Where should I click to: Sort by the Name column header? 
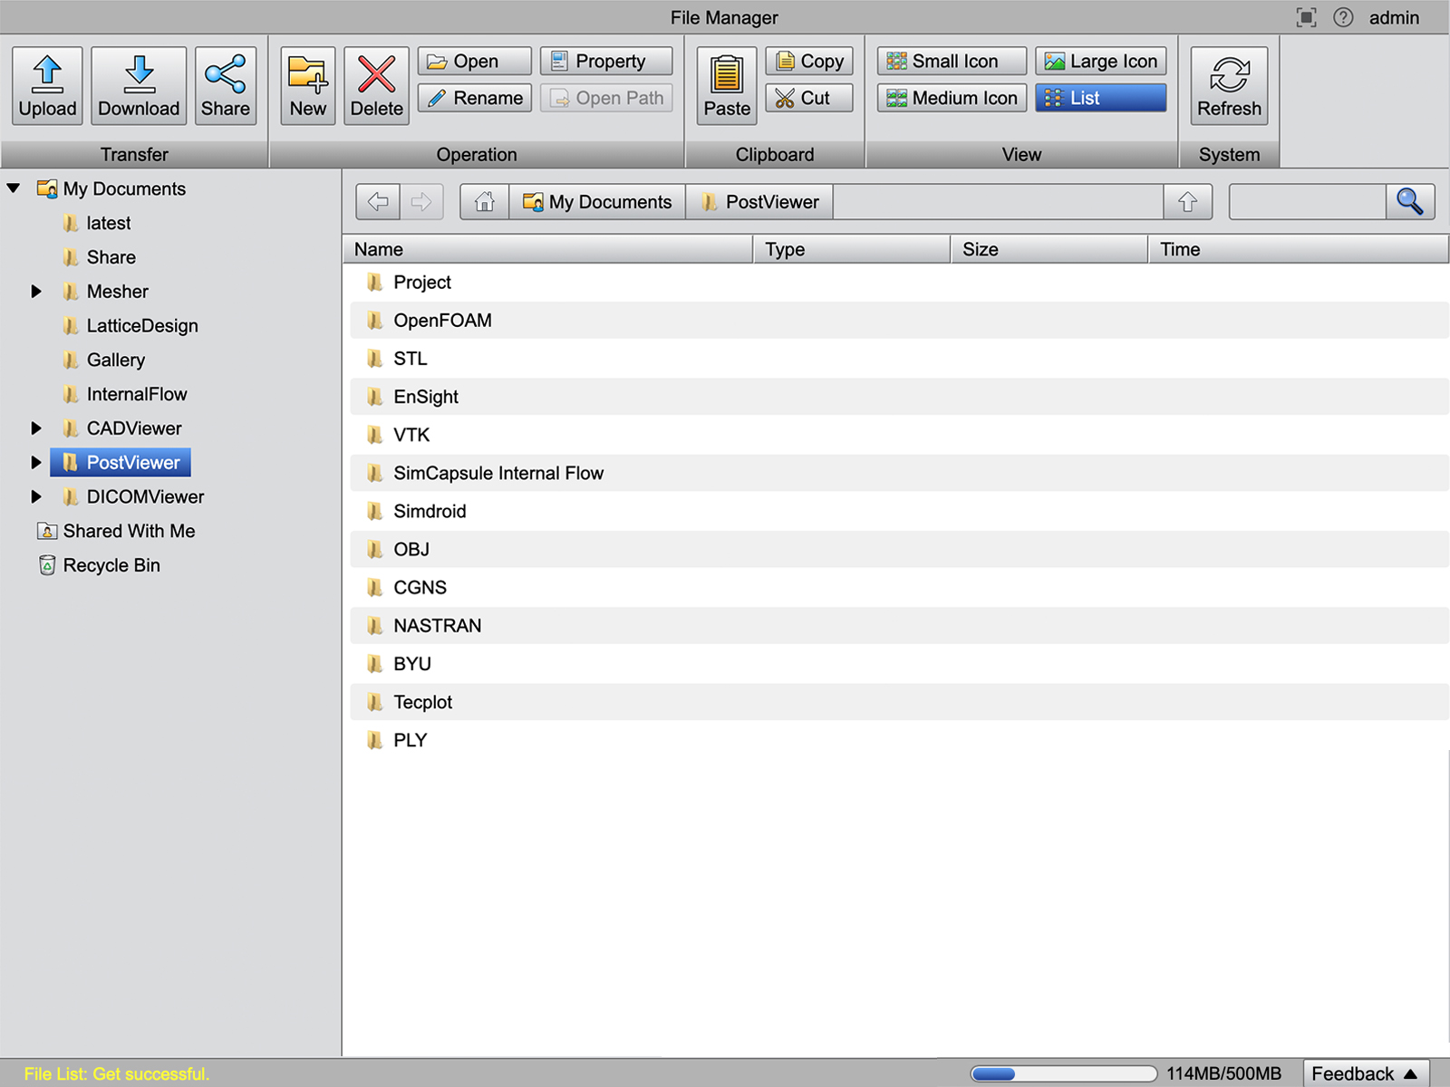coord(548,249)
